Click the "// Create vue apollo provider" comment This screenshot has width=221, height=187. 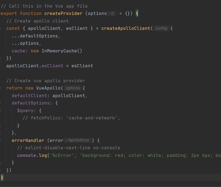click(x=46, y=81)
